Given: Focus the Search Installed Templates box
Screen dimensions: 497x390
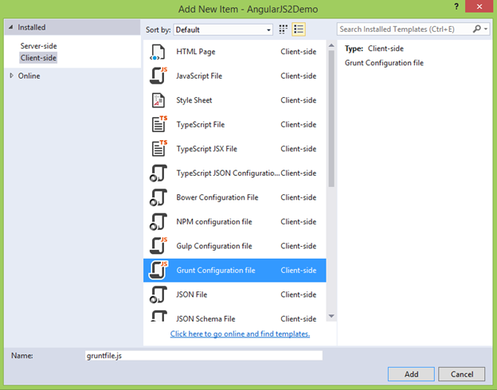Looking at the screenshot, I should click(404, 29).
